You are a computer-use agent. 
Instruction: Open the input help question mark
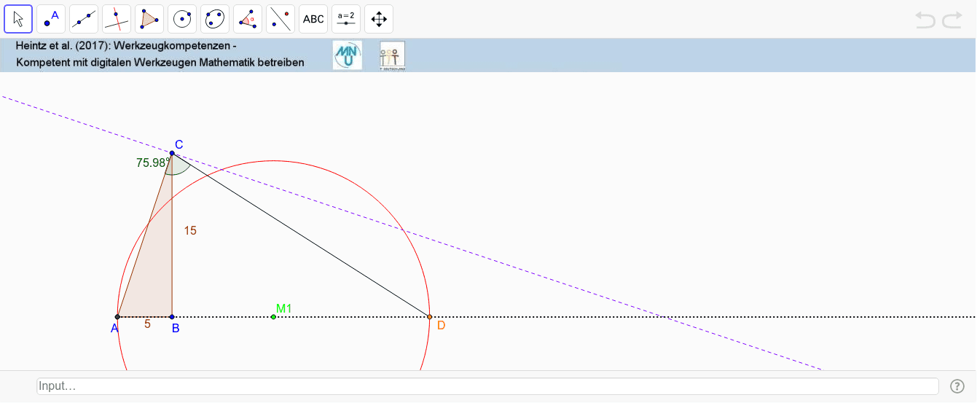point(957,386)
